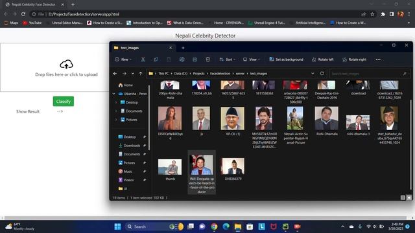The width and height of the screenshot is (415, 233).
Task: Click Rotate right
Action: click(x=354, y=60)
